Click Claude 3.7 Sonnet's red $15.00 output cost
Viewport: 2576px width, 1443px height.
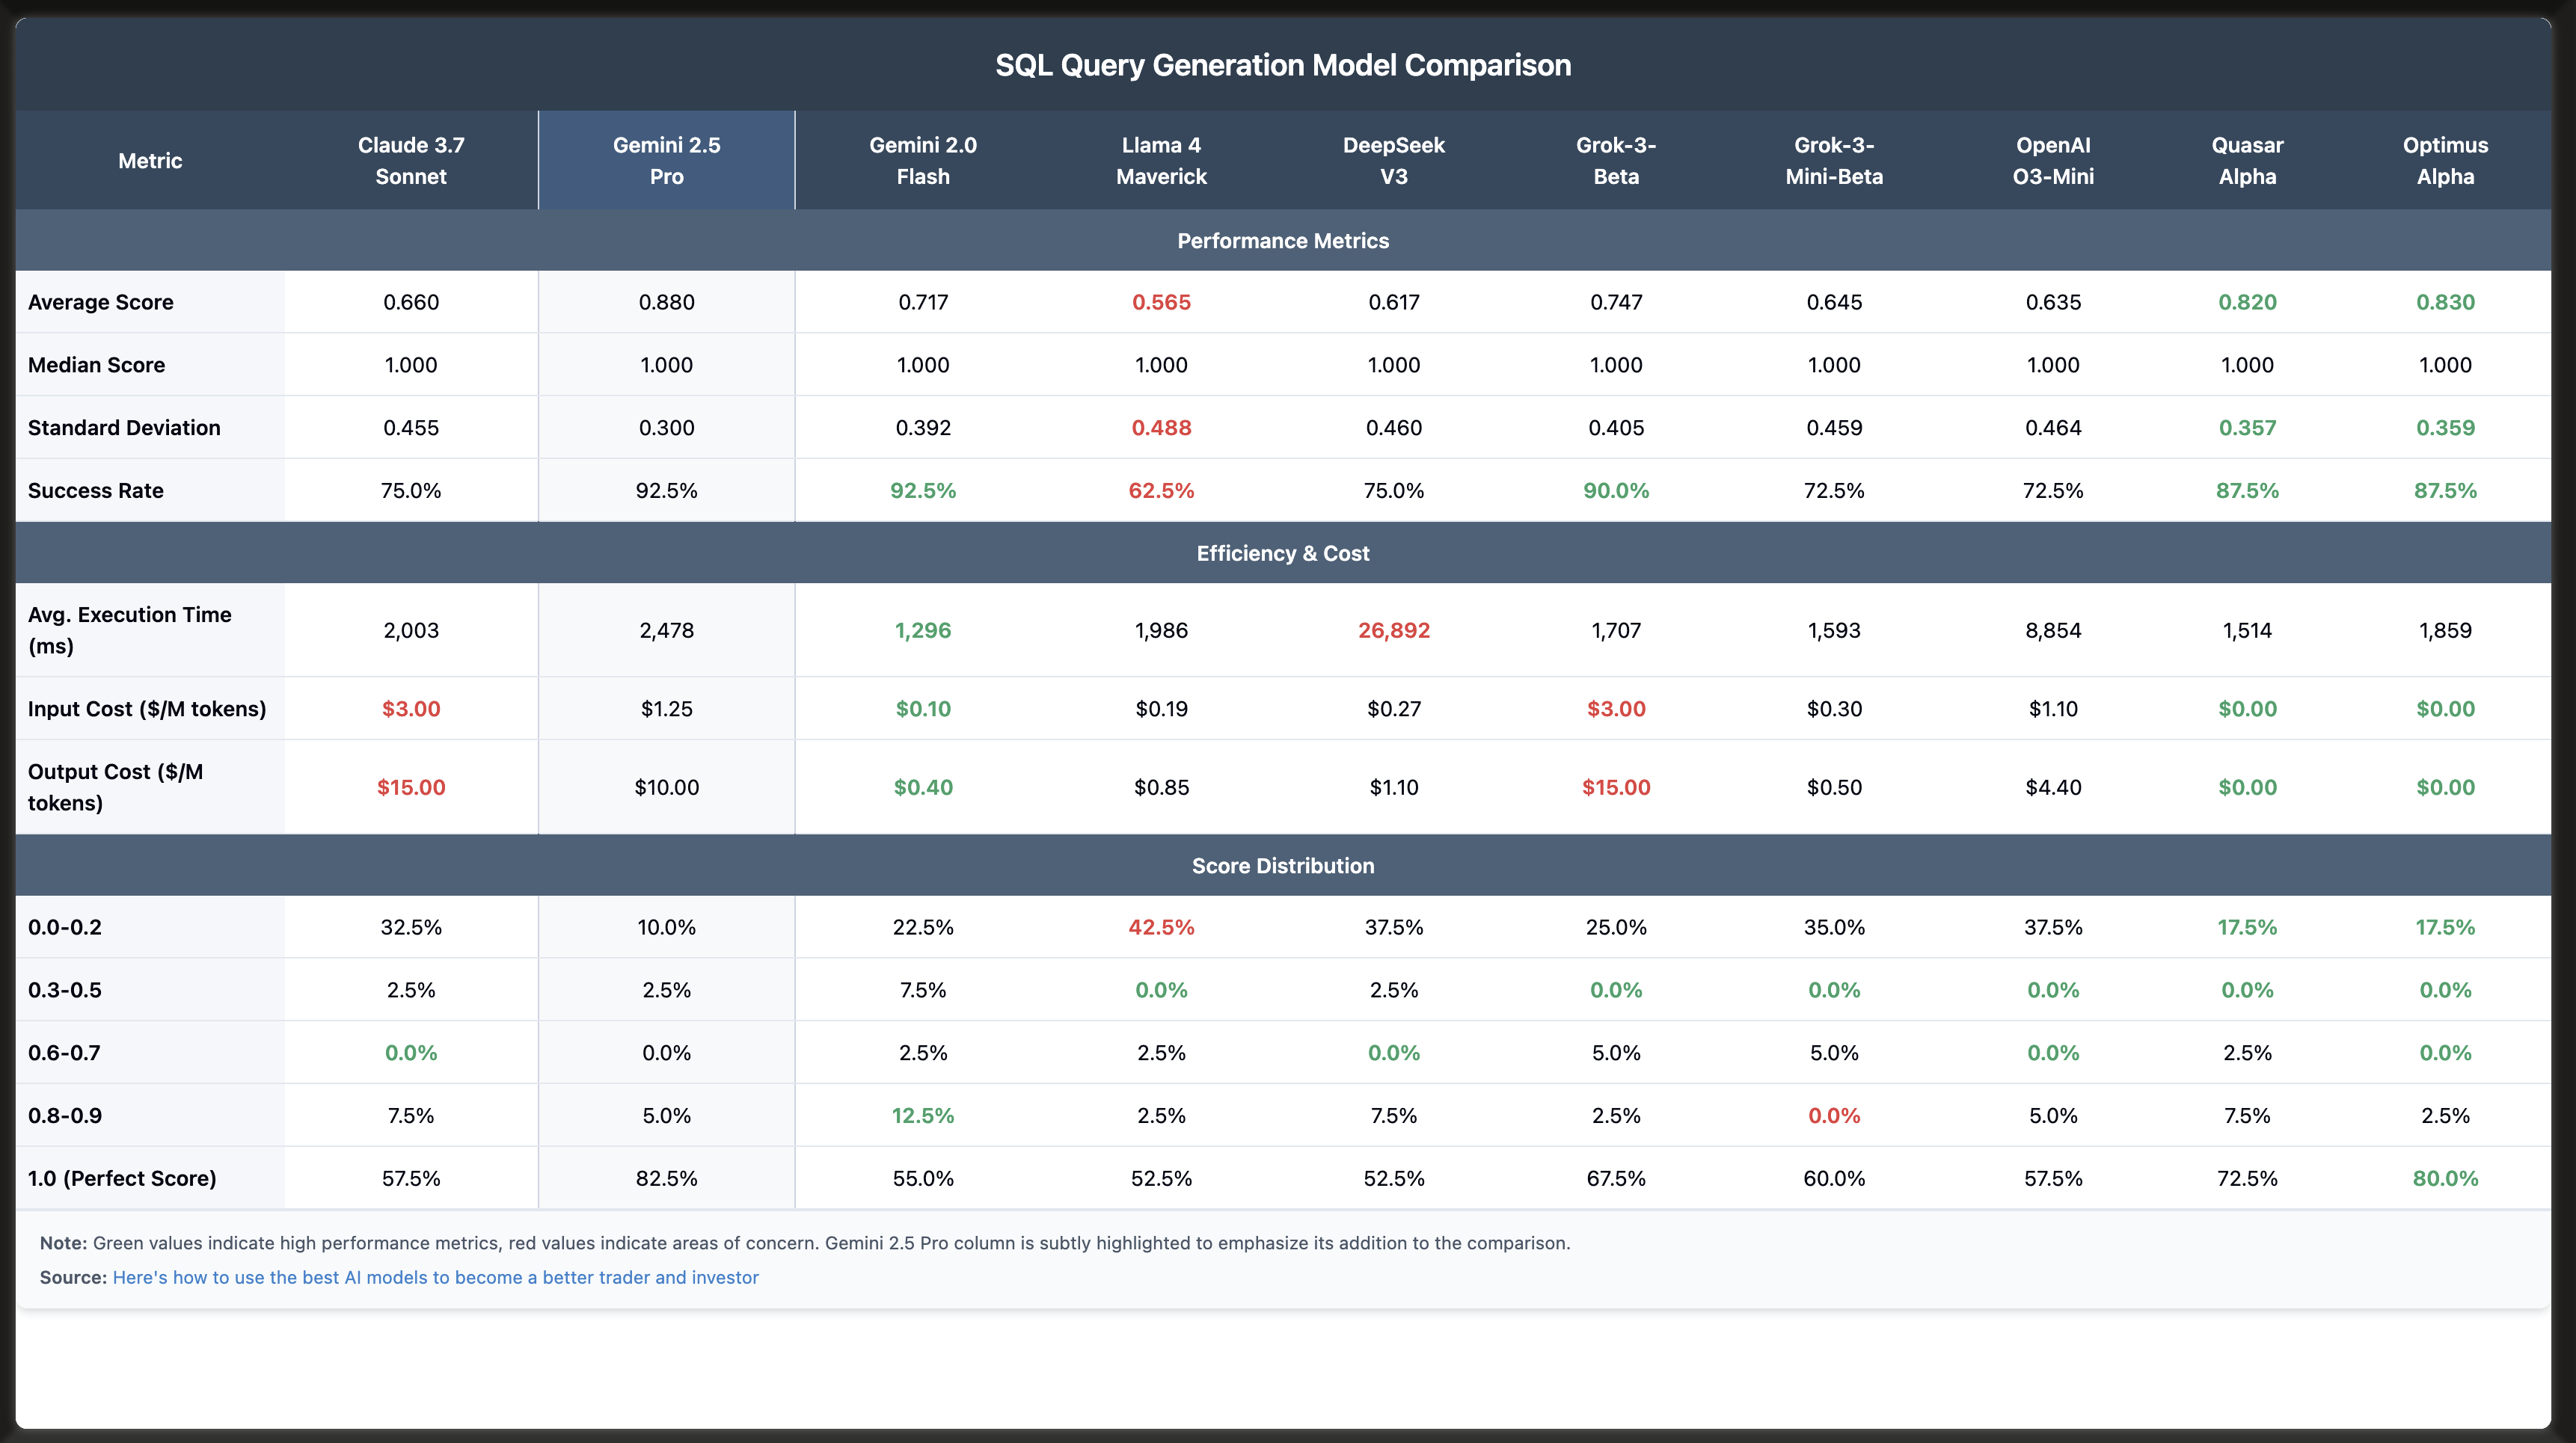click(411, 787)
